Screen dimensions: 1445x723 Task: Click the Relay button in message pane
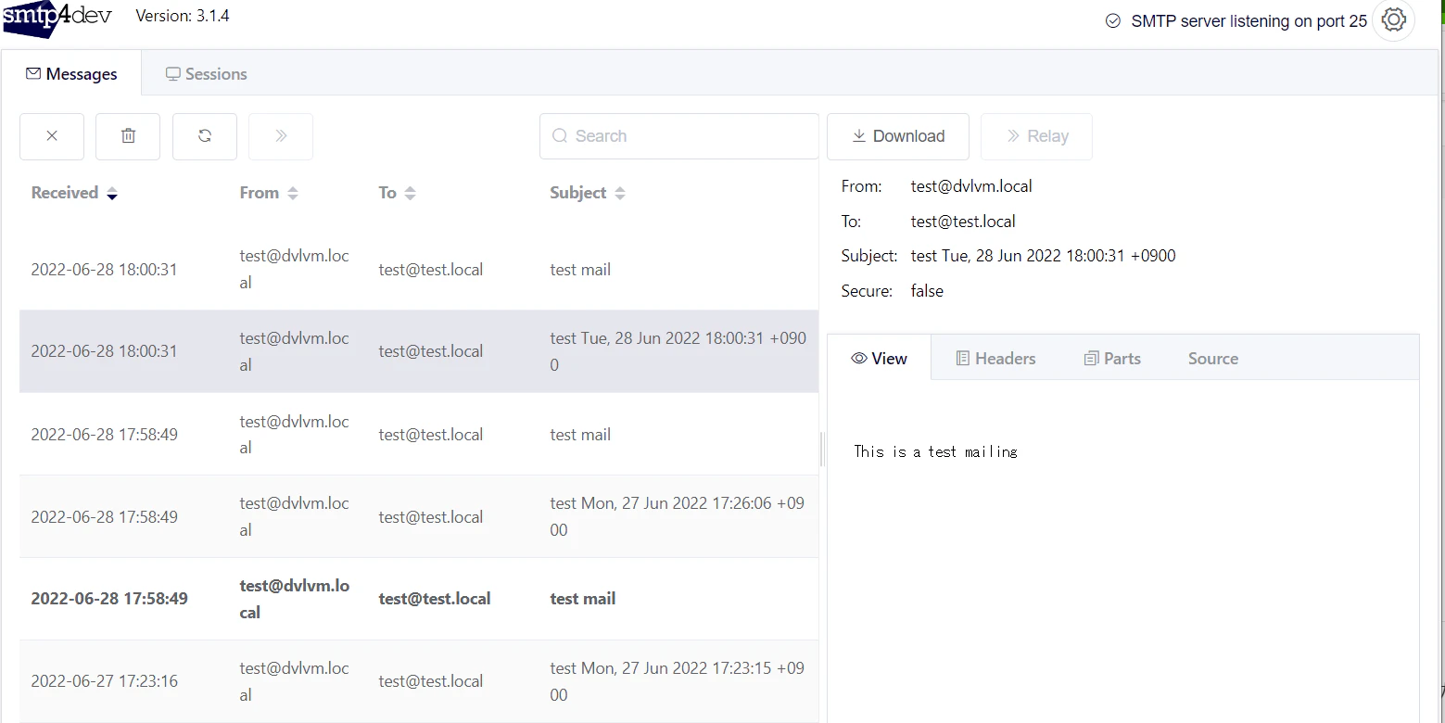click(1036, 136)
